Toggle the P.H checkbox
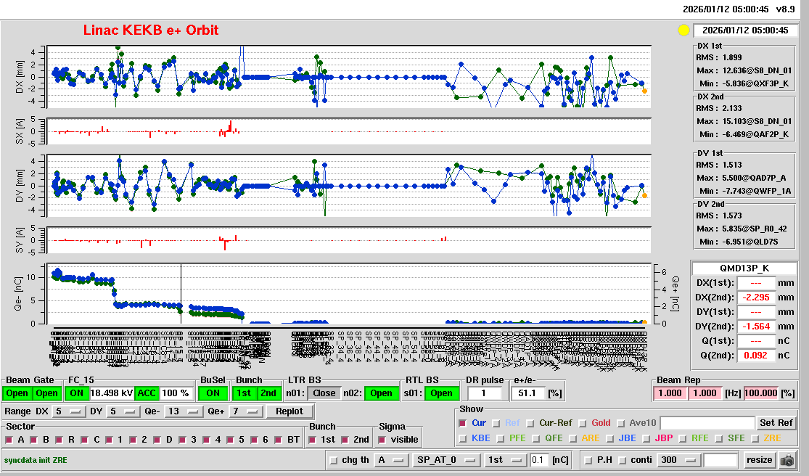The height and width of the screenshot is (476, 809). tap(588, 460)
